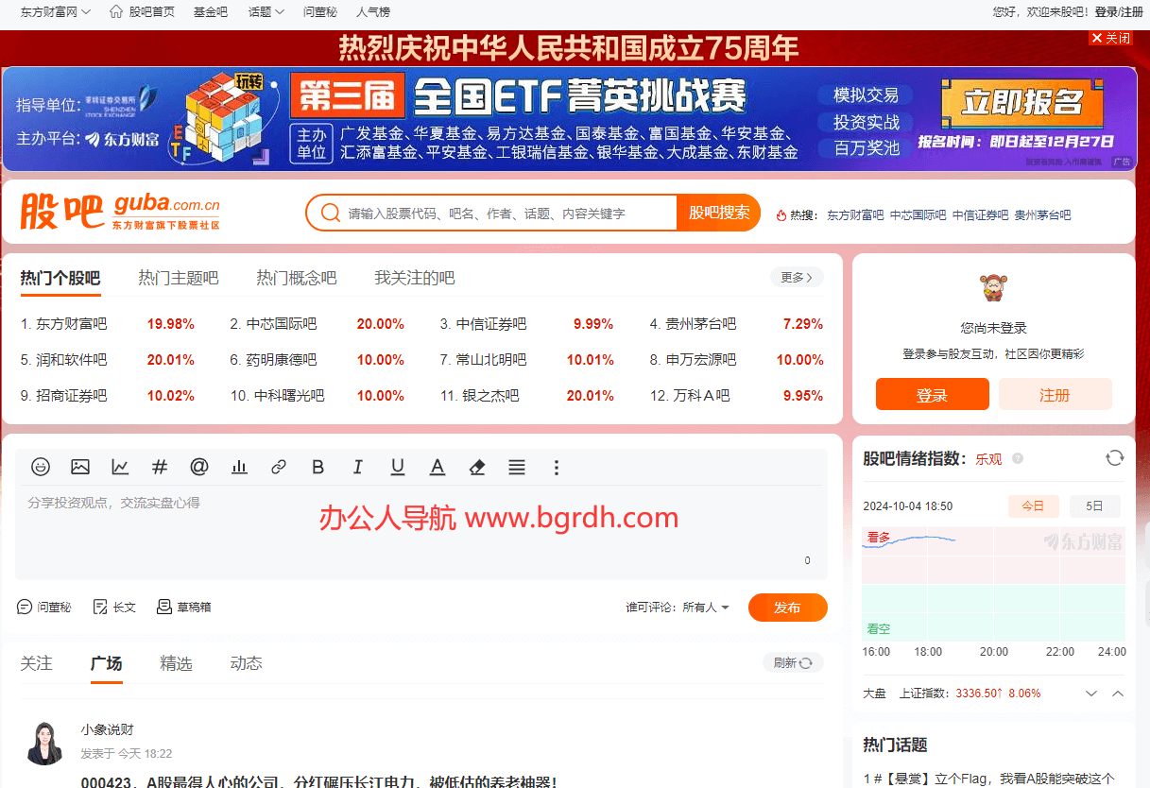Close the 75周年 celebration banner
Viewport: 1150px width, 788px height.
pyautogui.click(x=1110, y=38)
